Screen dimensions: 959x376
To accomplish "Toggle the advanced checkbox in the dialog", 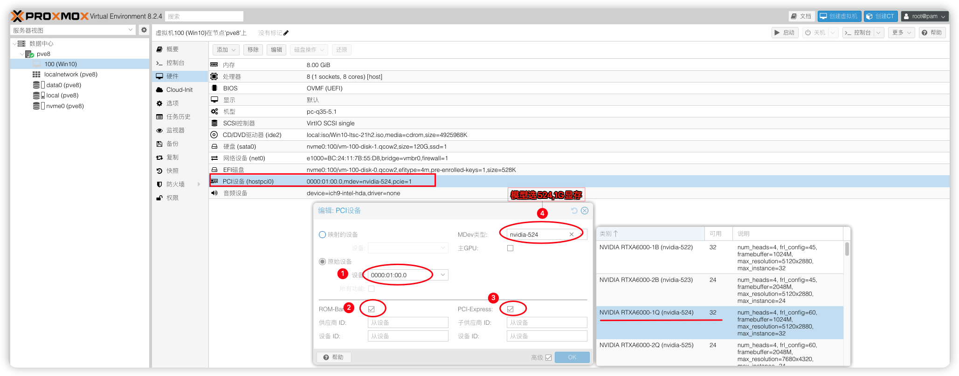I will point(549,357).
